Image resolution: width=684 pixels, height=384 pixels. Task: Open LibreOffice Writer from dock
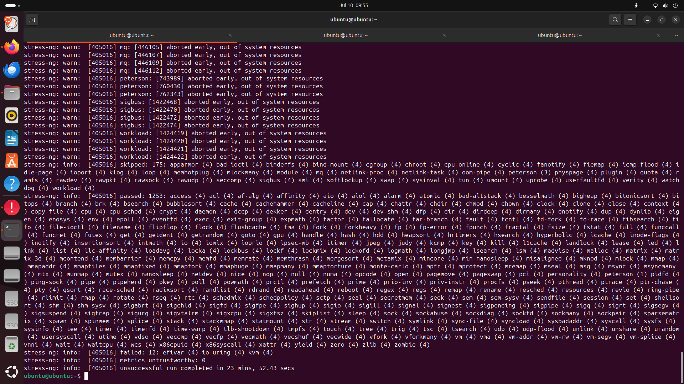pos(12,138)
